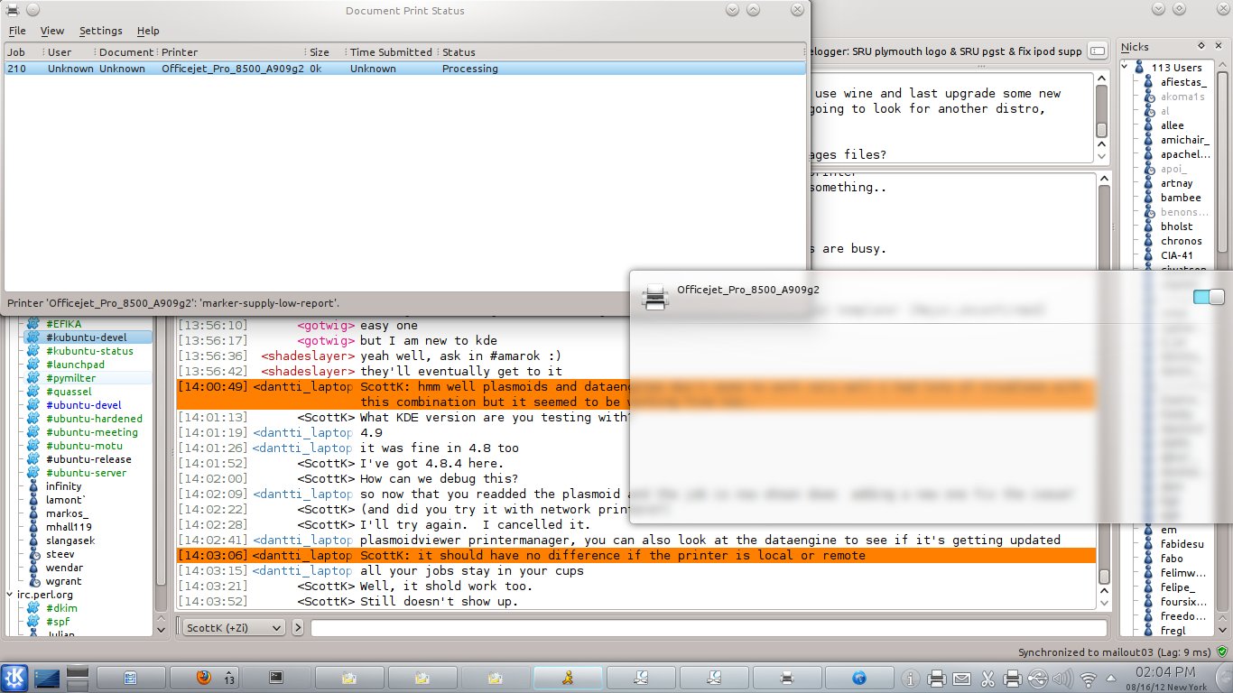Open the ScottK (+Zi) nick dropdown
The height and width of the screenshot is (693, 1233).
234,627
